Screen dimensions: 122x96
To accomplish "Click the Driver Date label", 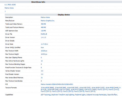I will tap(9, 44).
